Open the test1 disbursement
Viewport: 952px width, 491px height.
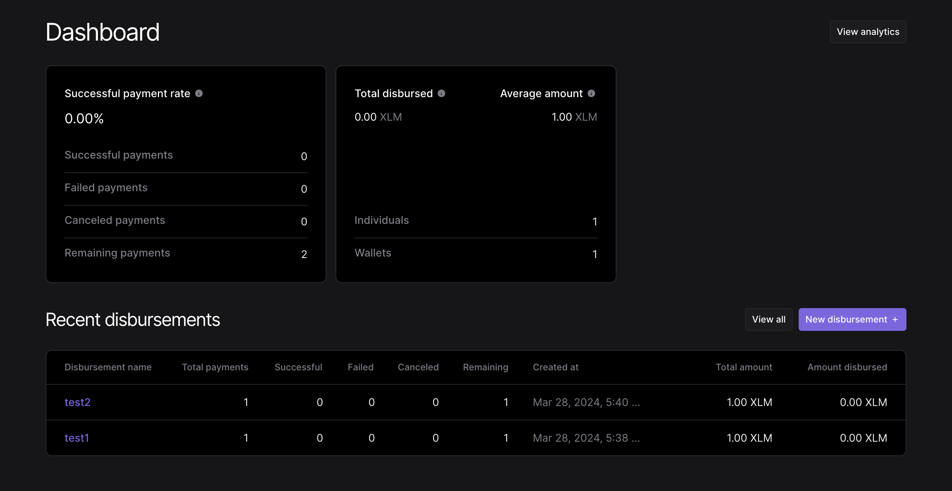pyautogui.click(x=76, y=437)
